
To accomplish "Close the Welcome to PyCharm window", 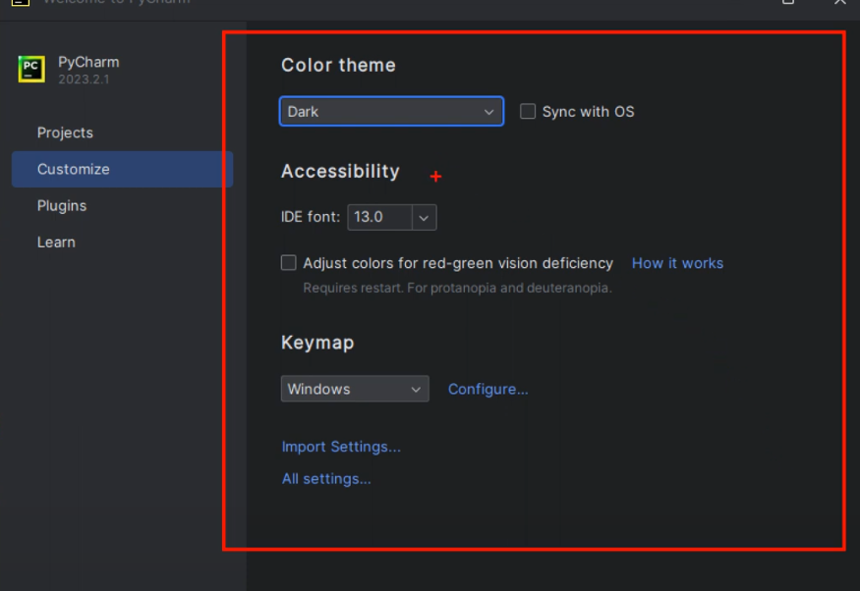I will coord(839,2).
